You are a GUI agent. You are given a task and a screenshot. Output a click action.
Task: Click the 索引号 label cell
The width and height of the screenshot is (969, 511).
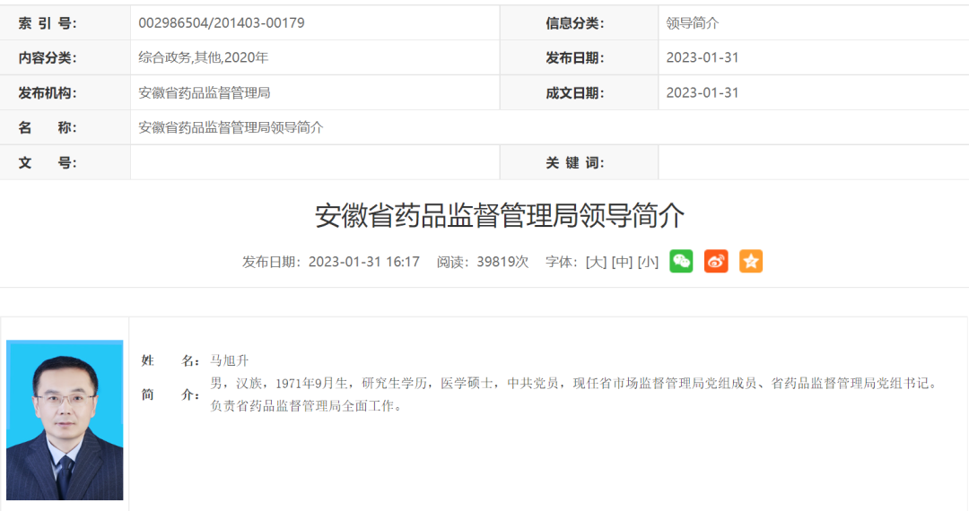65,22
